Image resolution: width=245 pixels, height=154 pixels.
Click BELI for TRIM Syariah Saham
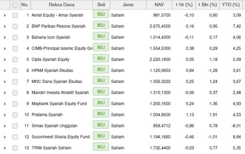click(101, 147)
